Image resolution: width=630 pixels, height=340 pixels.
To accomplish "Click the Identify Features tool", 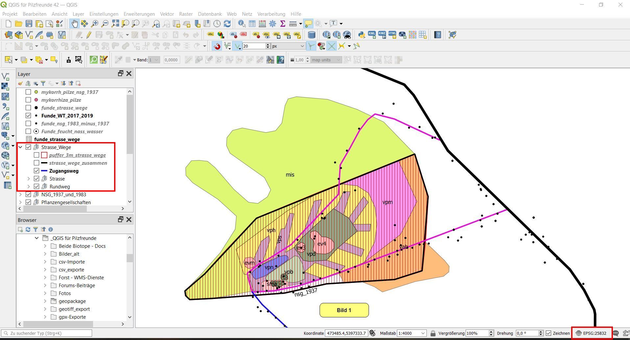I will click(x=242, y=24).
